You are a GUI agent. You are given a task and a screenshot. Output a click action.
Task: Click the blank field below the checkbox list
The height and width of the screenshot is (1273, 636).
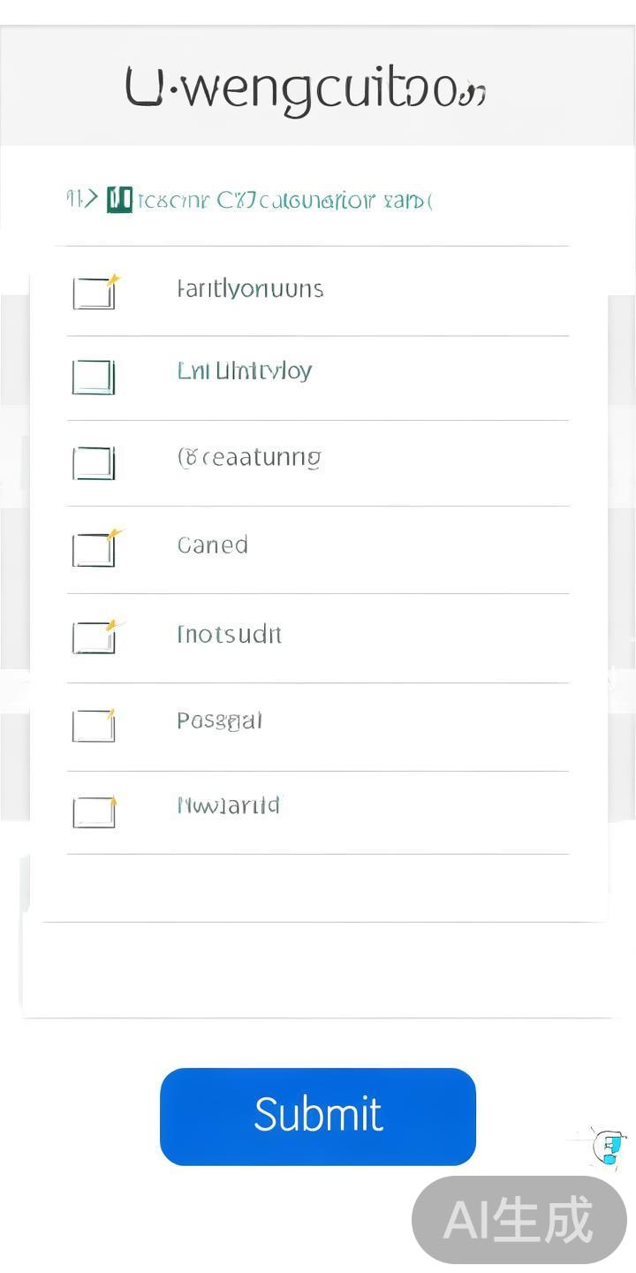tap(318, 970)
